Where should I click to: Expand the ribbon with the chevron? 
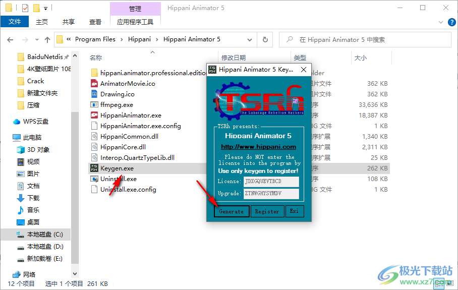tap(441, 22)
